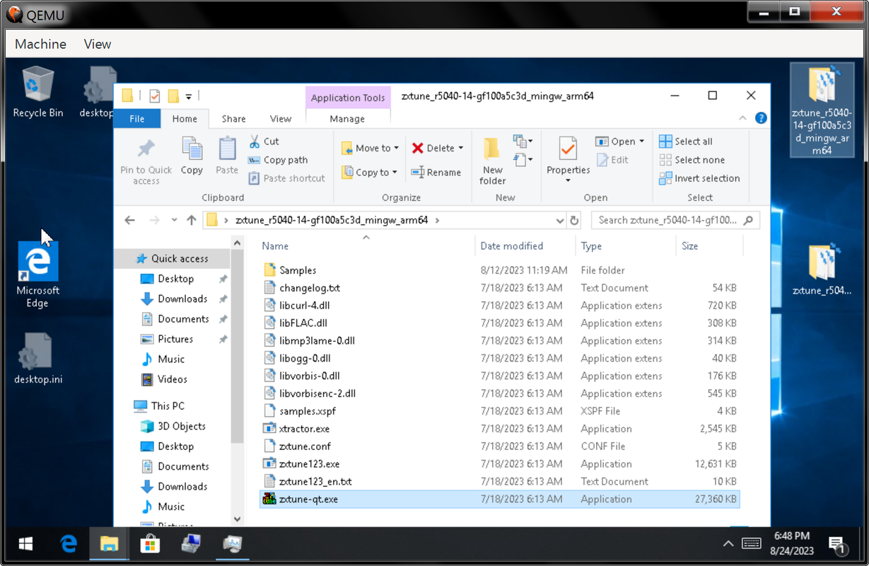The width and height of the screenshot is (869, 566).
Task: Open Copy to dropdown
Action: click(x=370, y=172)
